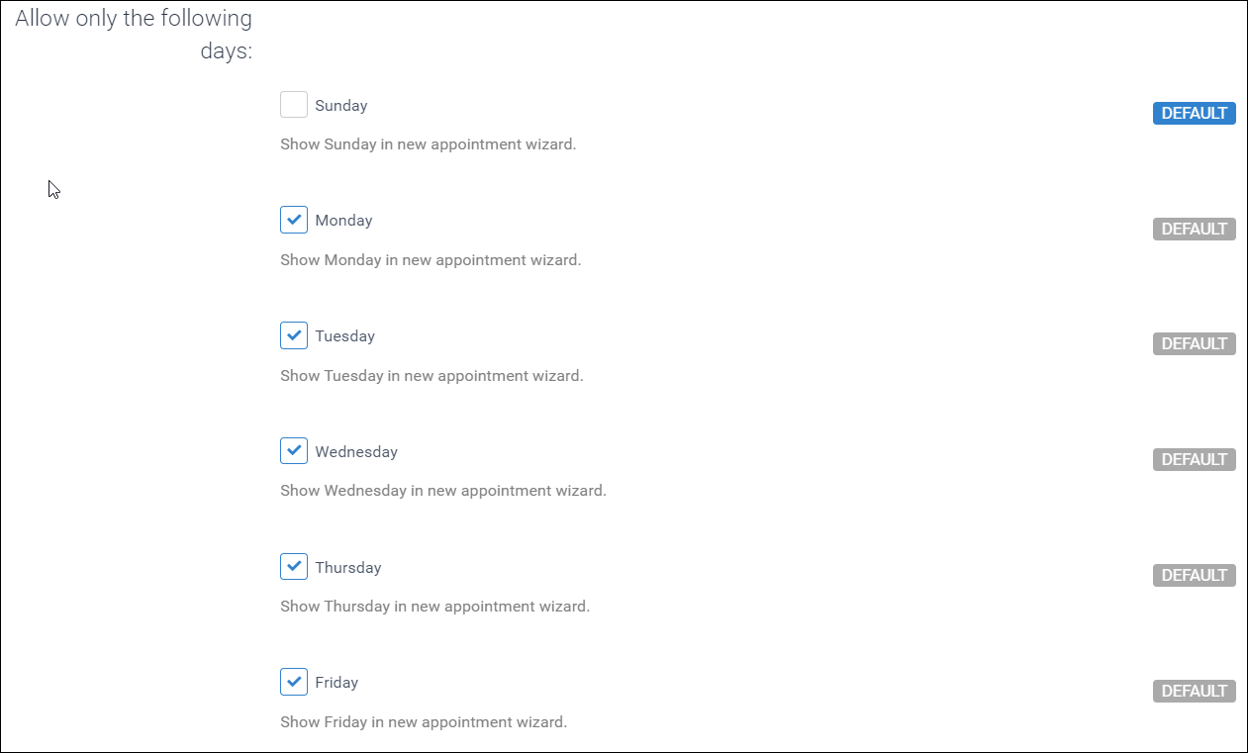Uncheck the Tuesday checkbox

294,335
